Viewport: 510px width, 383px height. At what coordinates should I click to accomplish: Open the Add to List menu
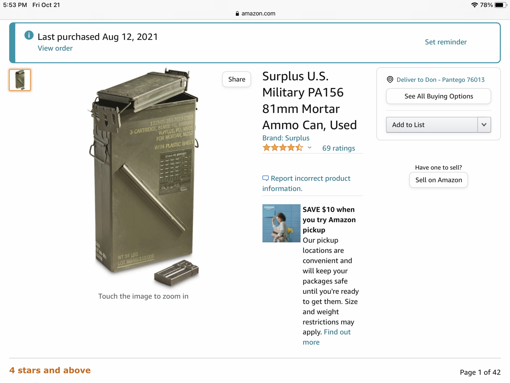click(431, 125)
